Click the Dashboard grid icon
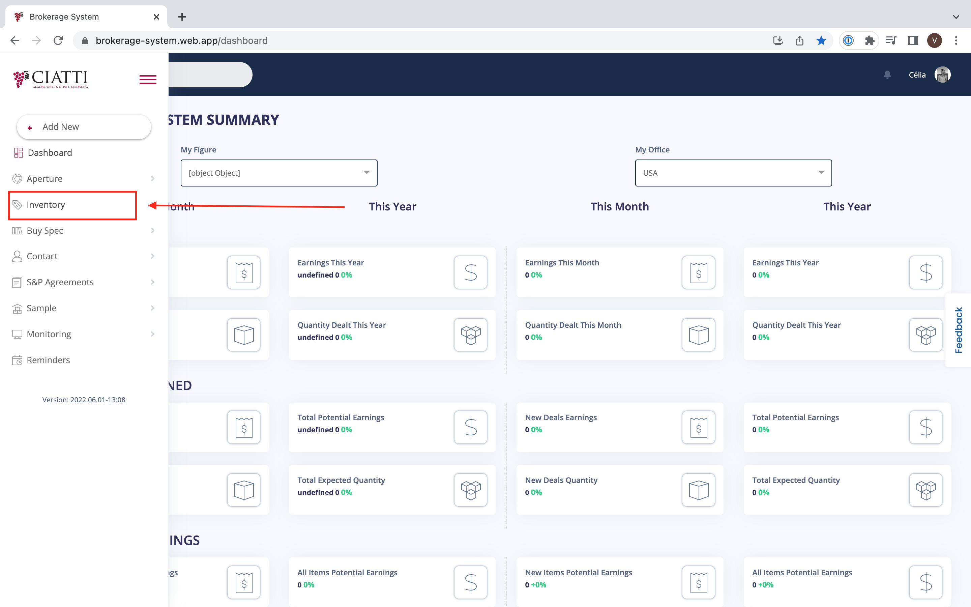971x607 pixels. click(x=18, y=152)
